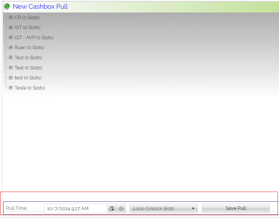
Task: Click the green dollar cashbox icon
Action: [7, 6]
